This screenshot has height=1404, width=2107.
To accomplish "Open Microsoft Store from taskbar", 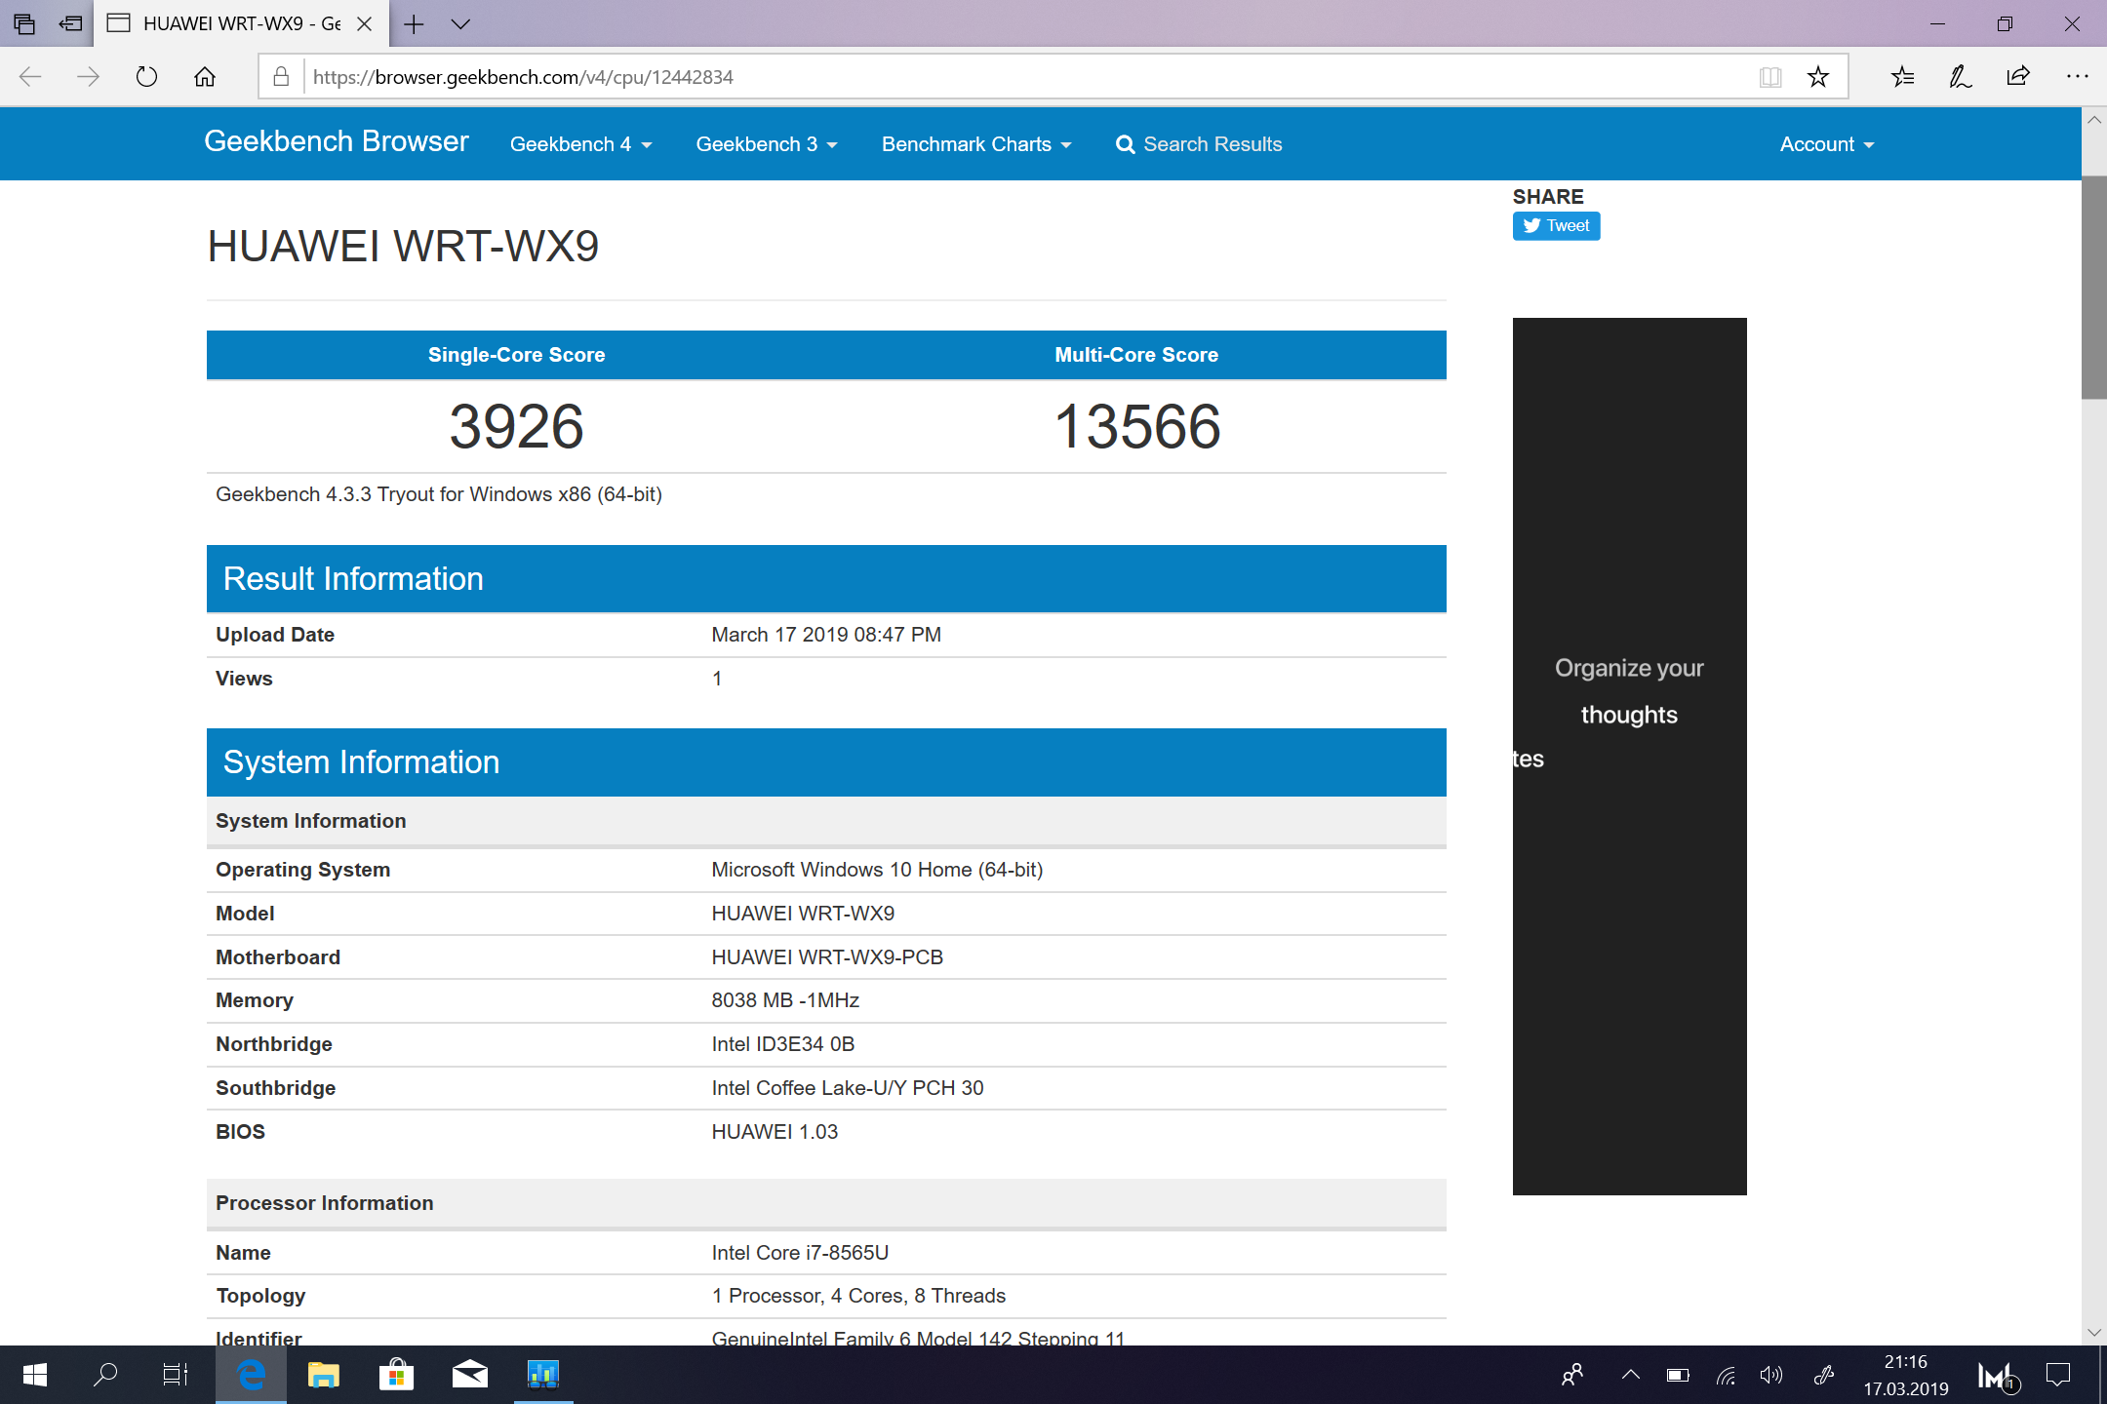I will (397, 1375).
